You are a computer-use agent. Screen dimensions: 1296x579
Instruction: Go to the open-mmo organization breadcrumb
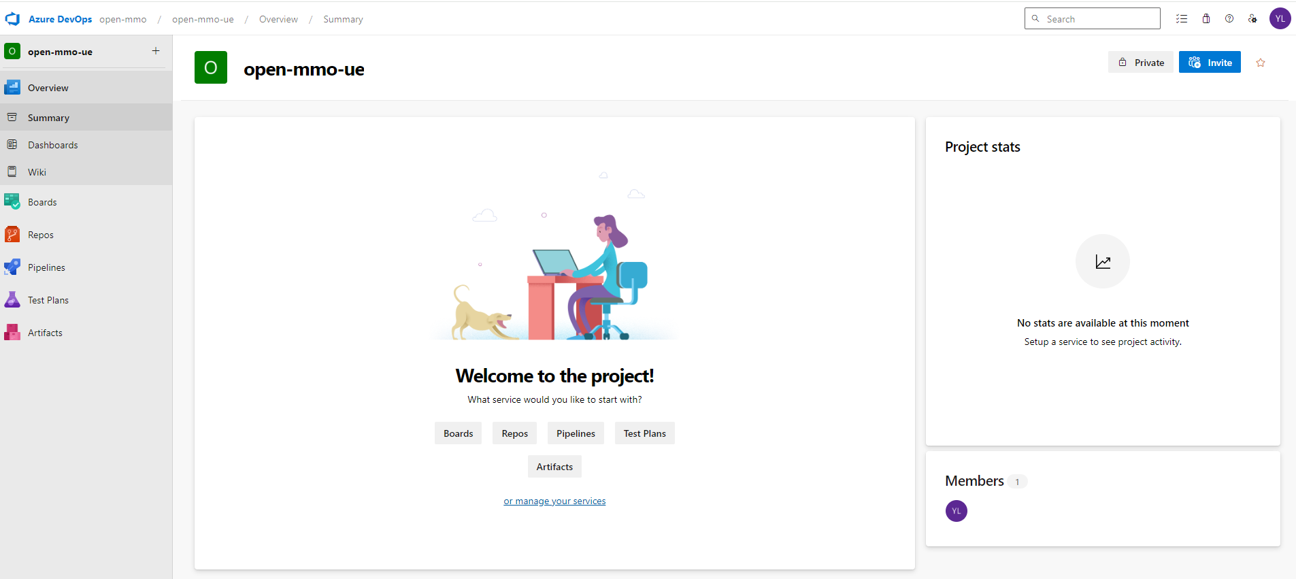(122, 19)
